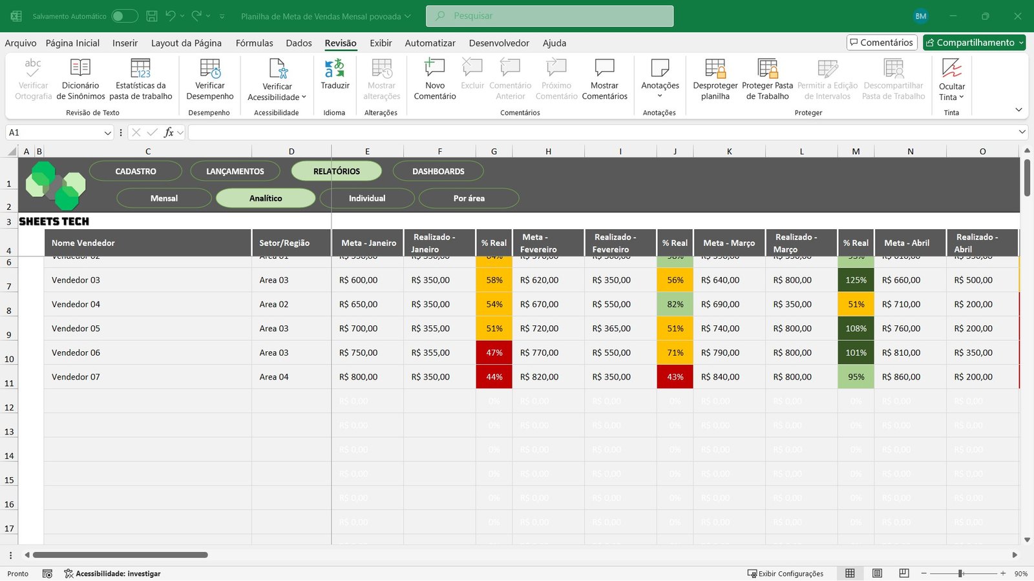
Task: Click the horizontal scrollbar thumb
Action: (120, 555)
